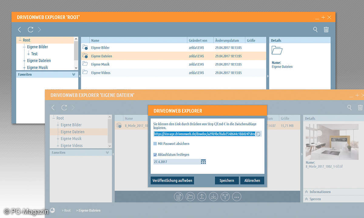The image size is (364, 218).
Task: Expand Eigene Musik in the ROOT window tree
Action: pyautogui.click(x=24, y=68)
